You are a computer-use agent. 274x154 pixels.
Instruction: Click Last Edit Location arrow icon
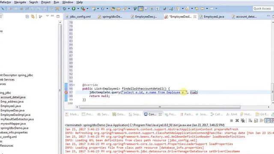coord(197,9)
